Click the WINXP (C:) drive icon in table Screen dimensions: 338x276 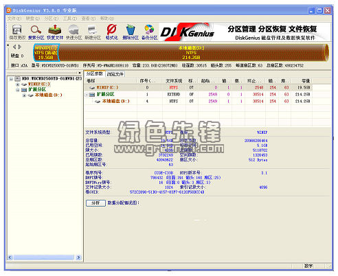coord(92,88)
